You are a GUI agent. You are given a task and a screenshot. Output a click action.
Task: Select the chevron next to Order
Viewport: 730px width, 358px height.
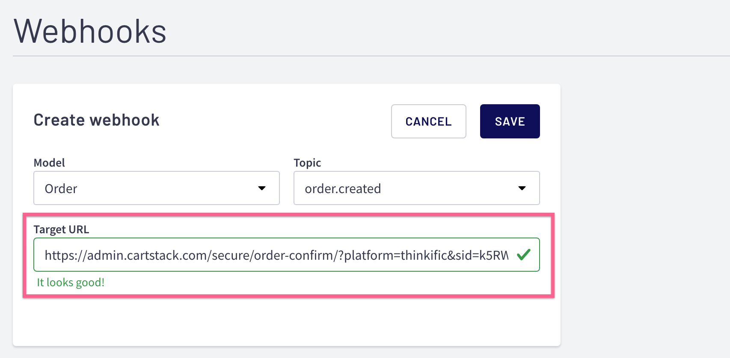[x=262, y=188]
